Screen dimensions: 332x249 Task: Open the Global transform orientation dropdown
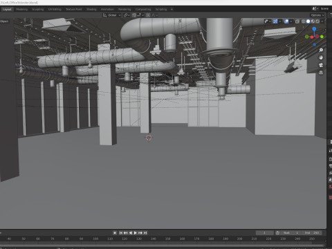(x=112, y=15)
